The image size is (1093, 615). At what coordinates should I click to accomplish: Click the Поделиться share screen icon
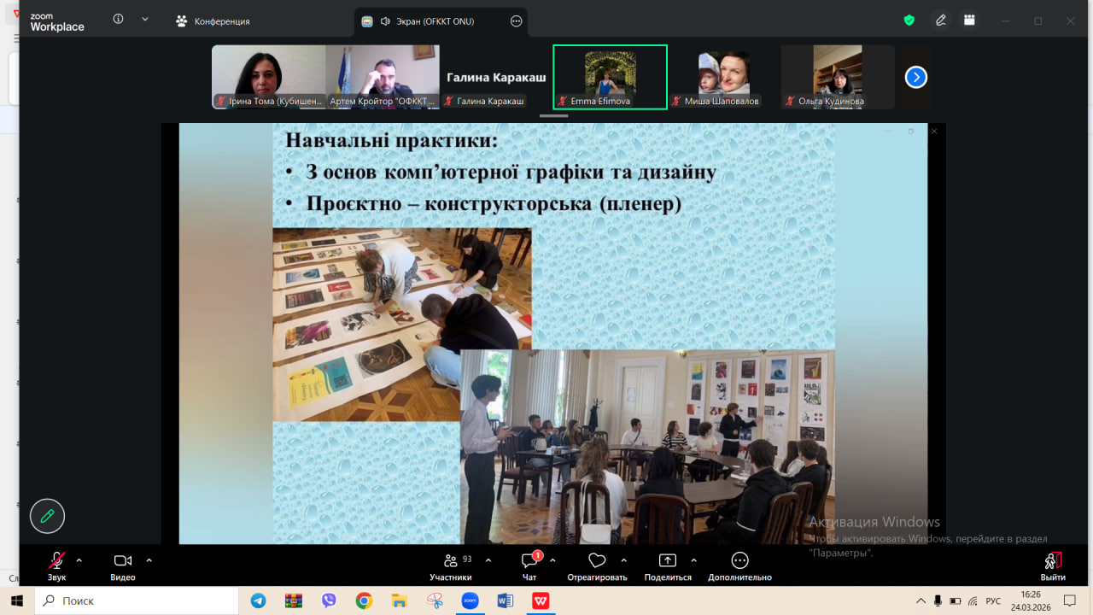click(x=667, y=561)
